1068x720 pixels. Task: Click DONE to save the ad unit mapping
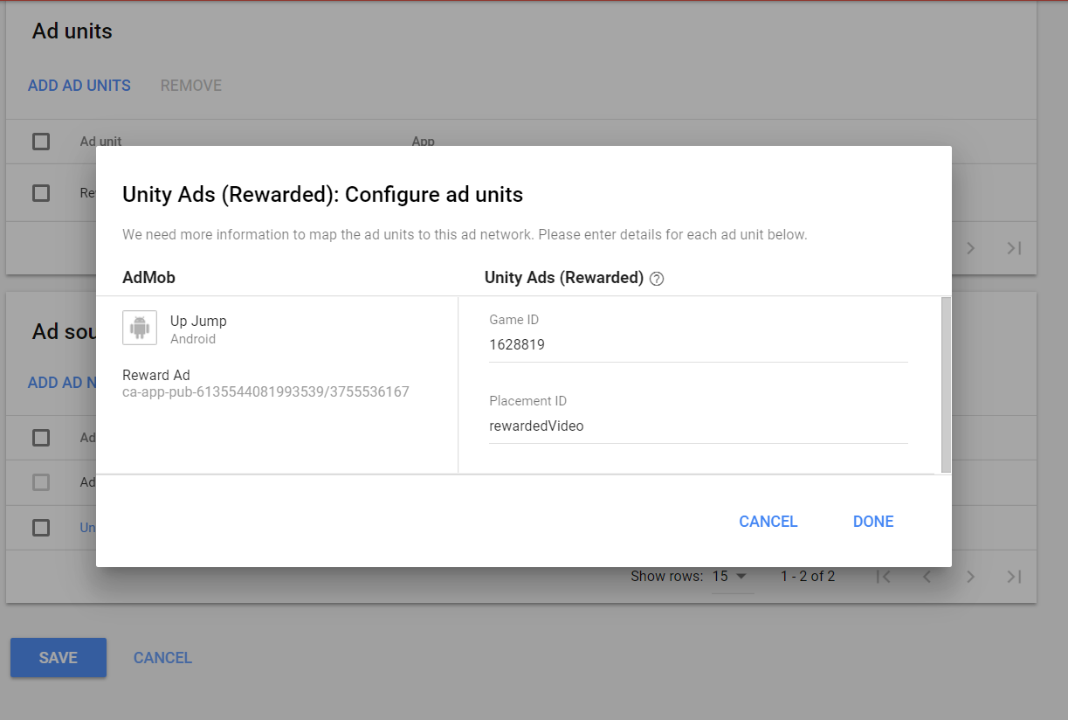[x=872, y=521]
